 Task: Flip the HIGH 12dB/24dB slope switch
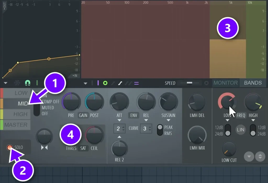[253, 130]
